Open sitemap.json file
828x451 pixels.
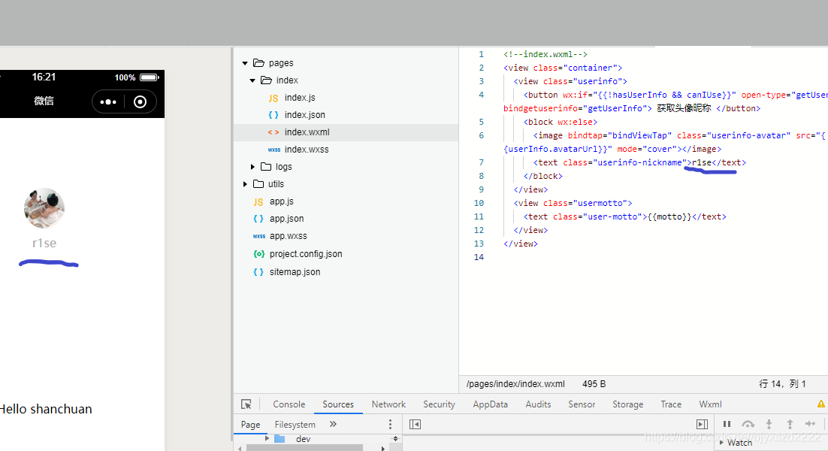tap(295, 272)
